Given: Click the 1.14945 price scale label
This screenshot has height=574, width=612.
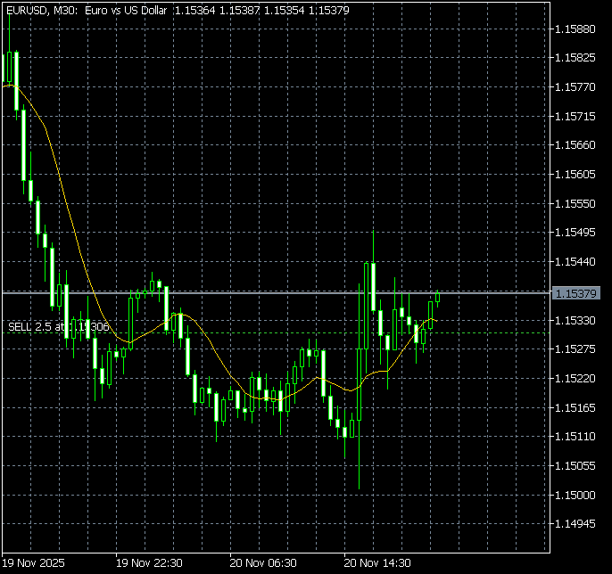Looking at the screenshot, I should 575,524.
